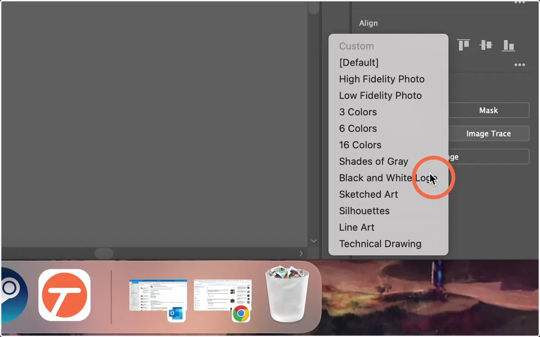Choose Black and White Logo preset
Image resolution: width=540 pixels, height=337 pixels.
[388, 178]
